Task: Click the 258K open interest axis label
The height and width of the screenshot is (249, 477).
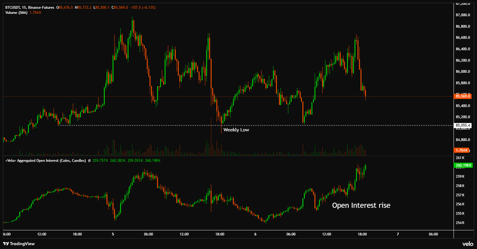Action: (460, 186)
